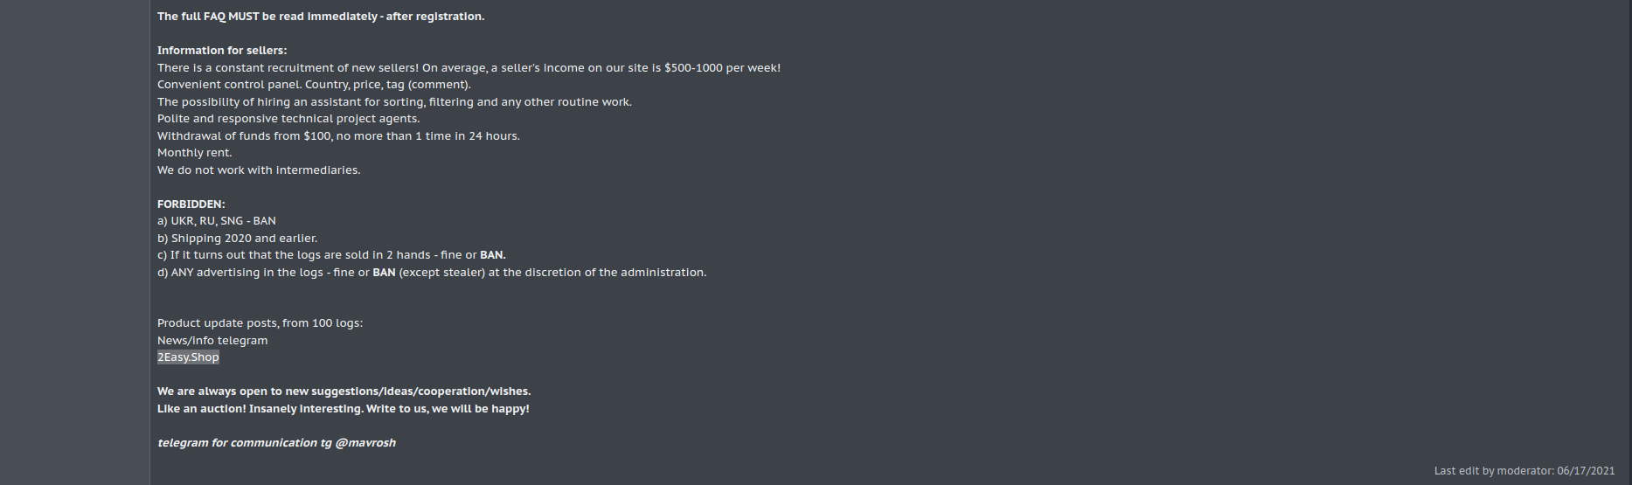
Task: Click the intermediaries sentence
Action: [259, 170]
